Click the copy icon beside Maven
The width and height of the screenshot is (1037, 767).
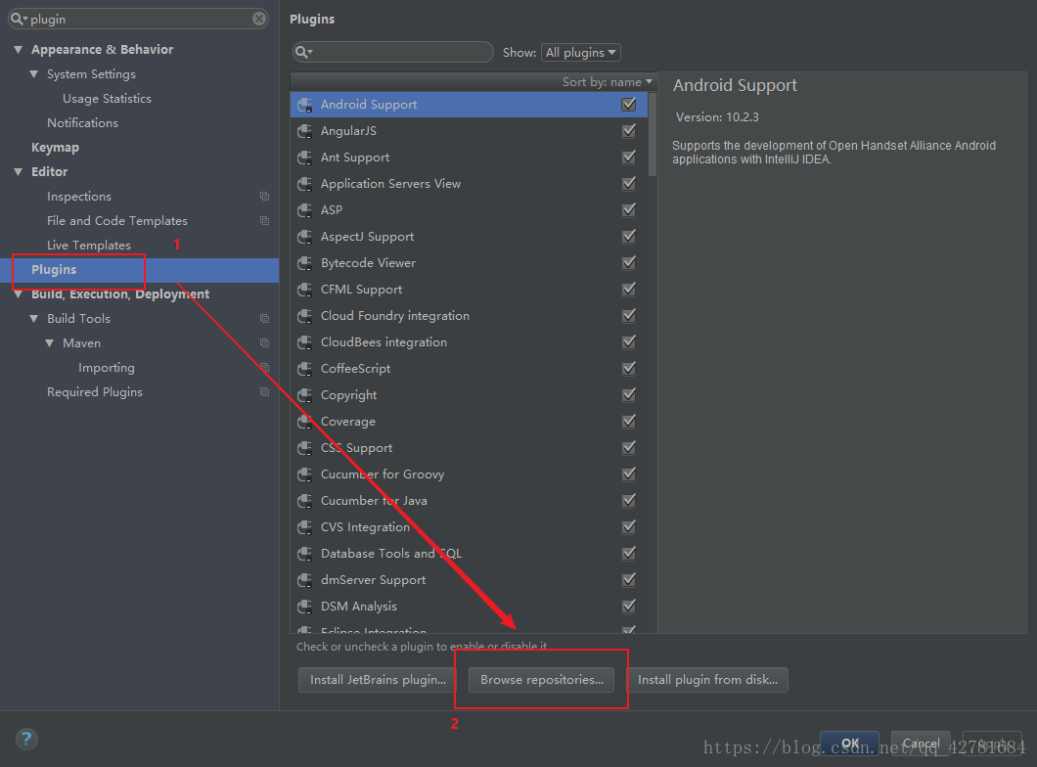click(x=264, y=343)
